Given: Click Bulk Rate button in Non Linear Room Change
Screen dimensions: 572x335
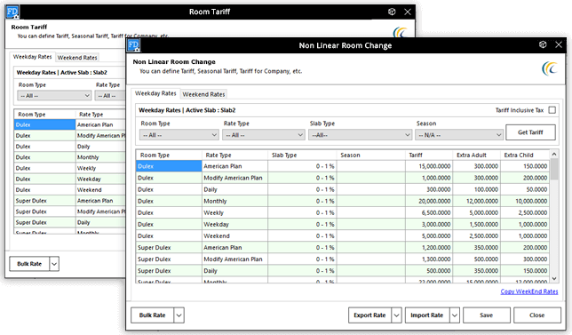Looking at the screenshot, I should [153, 315].
